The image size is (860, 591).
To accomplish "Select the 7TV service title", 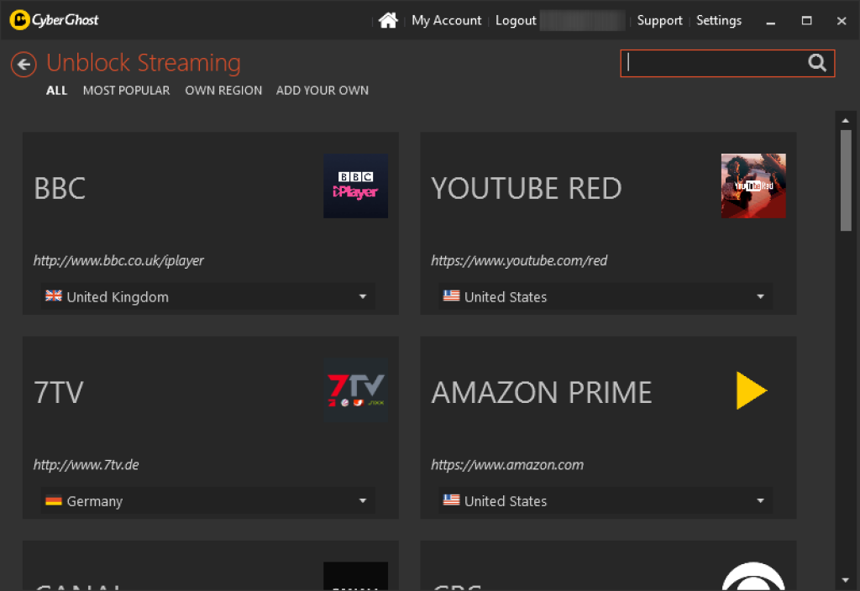I will (x=59, y=393).
